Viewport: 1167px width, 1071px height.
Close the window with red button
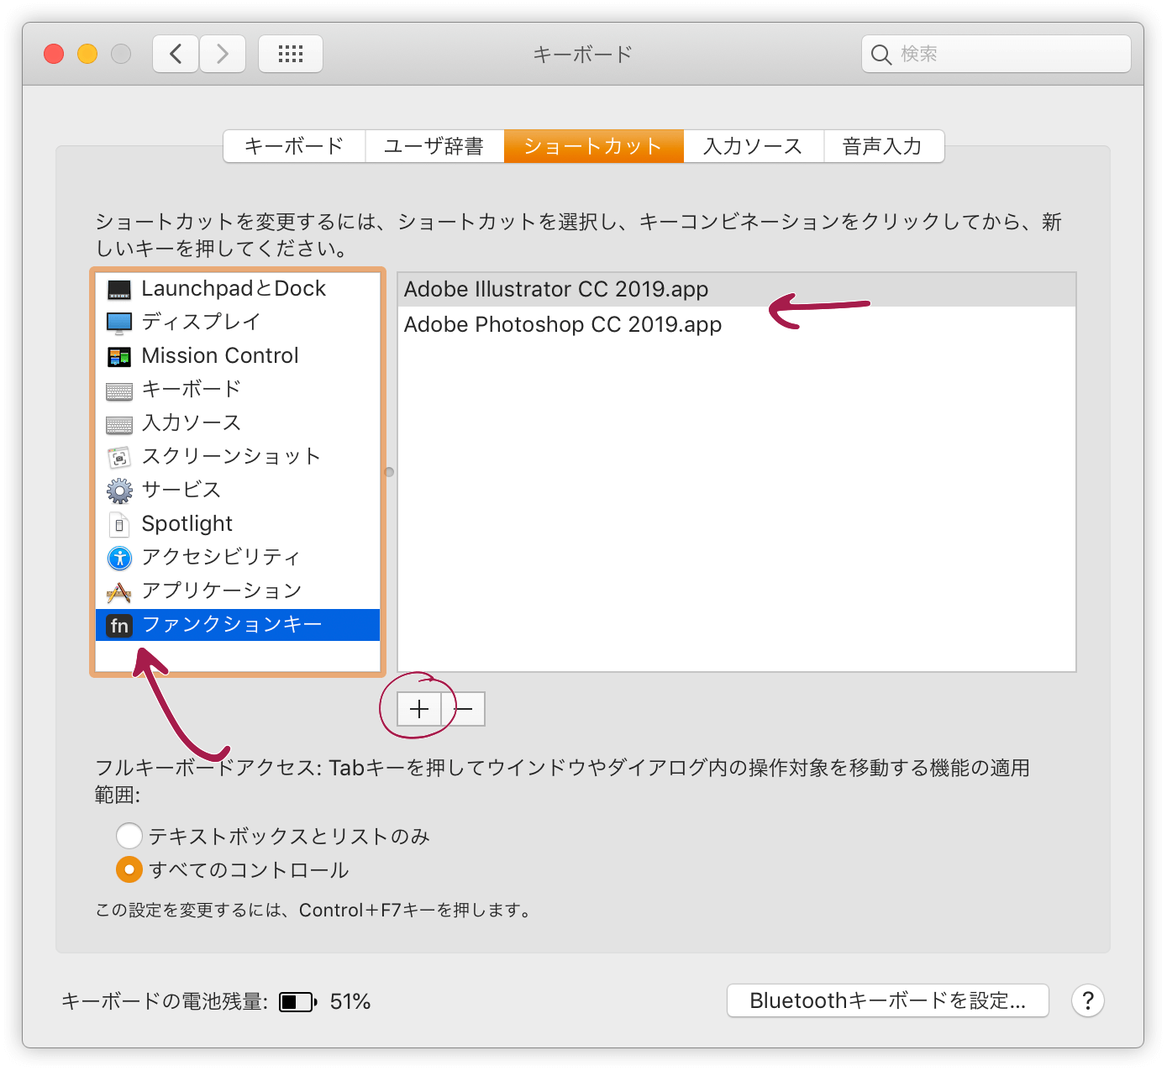pos(54,54)
